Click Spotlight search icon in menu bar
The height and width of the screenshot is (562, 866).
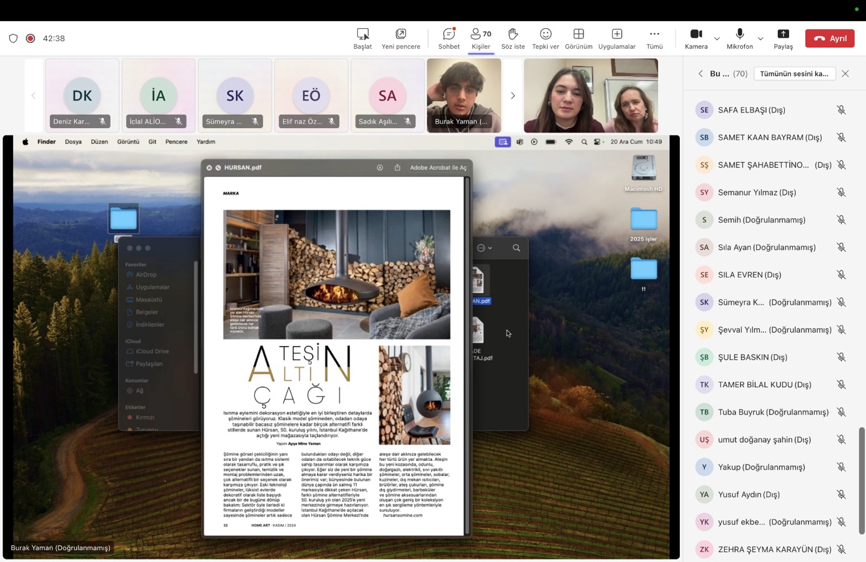pos(584,142)
